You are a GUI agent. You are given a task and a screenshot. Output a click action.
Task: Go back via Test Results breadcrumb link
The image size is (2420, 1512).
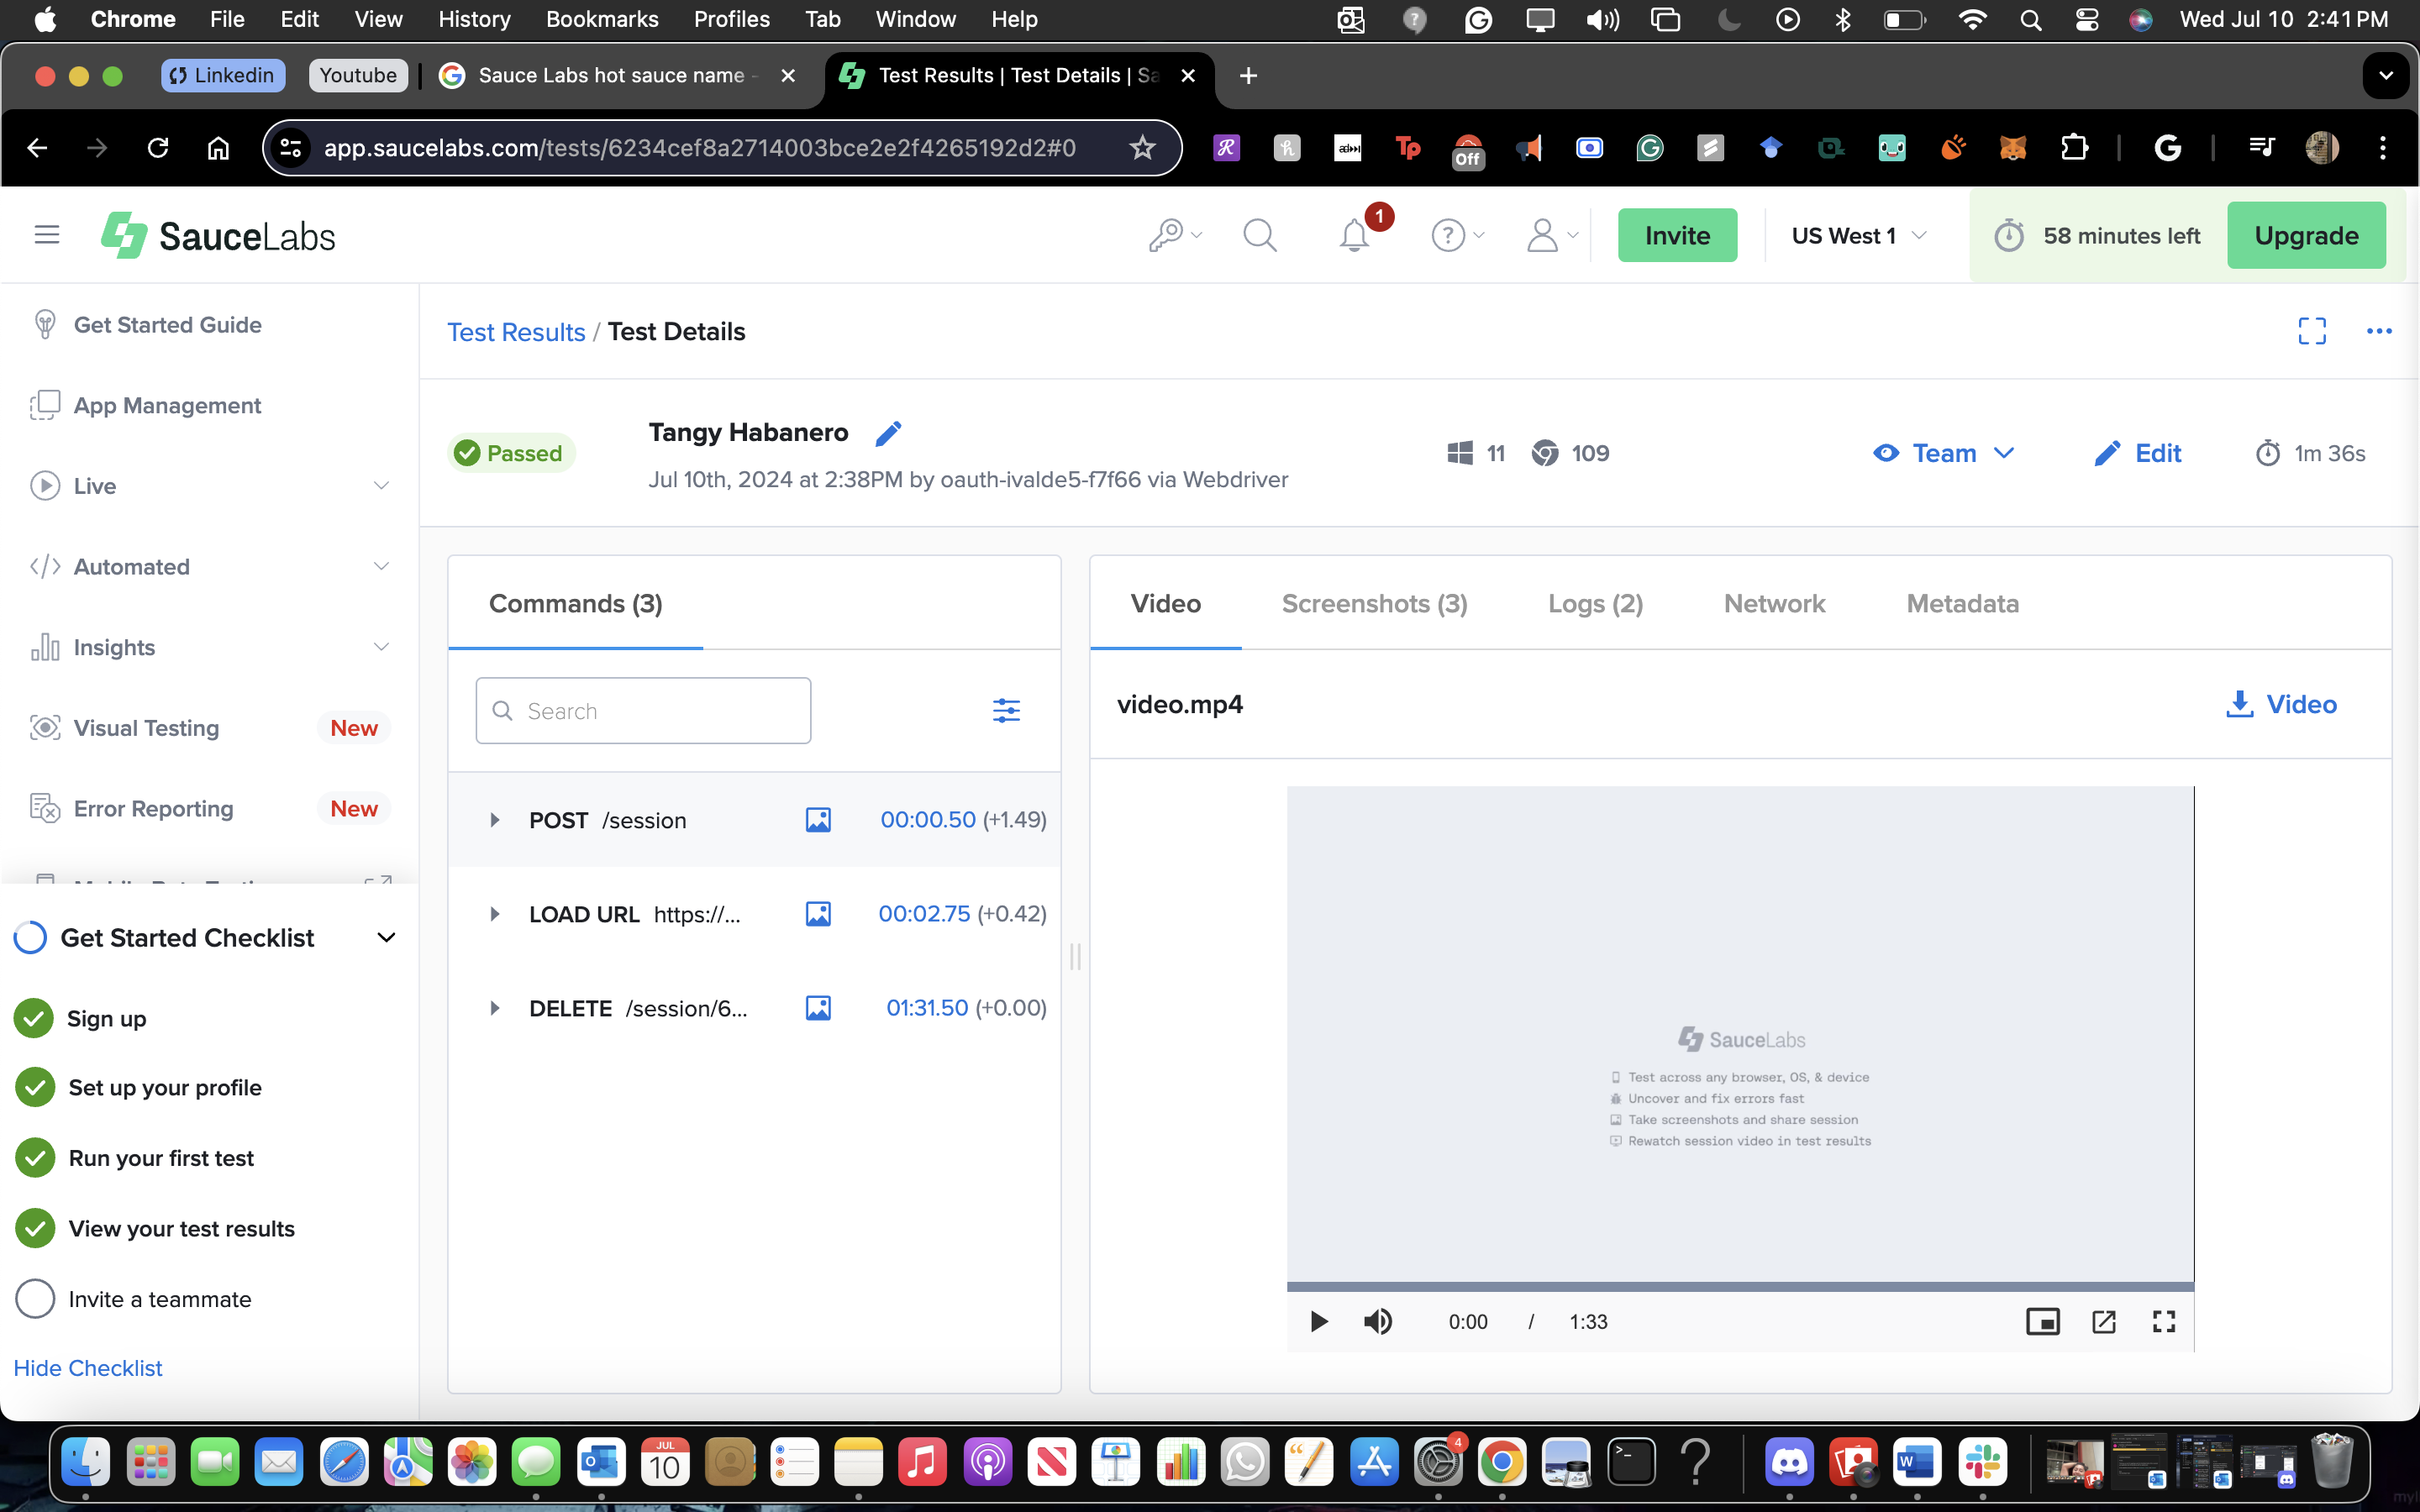tap(516, 332)
